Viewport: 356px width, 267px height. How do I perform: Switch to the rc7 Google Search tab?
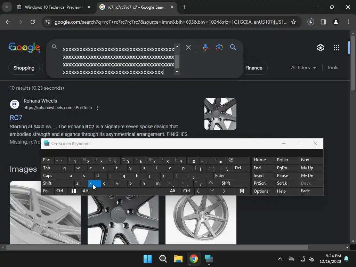click(137, 7)
